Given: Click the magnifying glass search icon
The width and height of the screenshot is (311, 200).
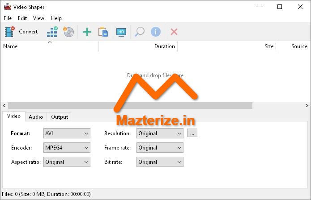Looking at the screenshot, I should pos(140,32).
